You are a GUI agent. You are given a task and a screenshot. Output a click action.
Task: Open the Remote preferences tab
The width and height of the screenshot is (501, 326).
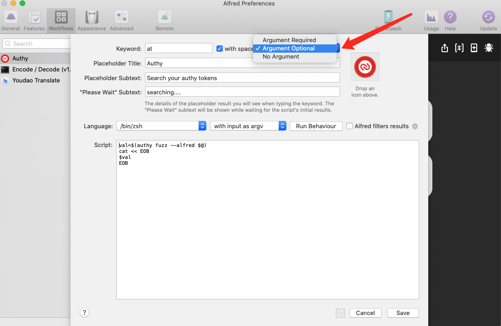[x=165, y=21]
